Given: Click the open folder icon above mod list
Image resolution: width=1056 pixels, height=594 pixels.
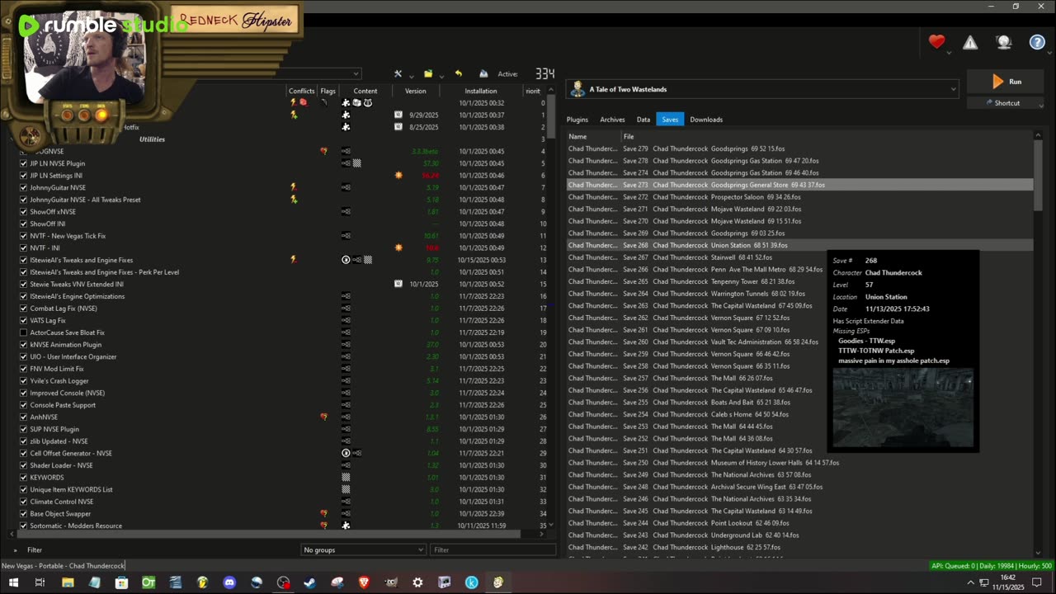Looking at the screenshot, I should (428, 73).
